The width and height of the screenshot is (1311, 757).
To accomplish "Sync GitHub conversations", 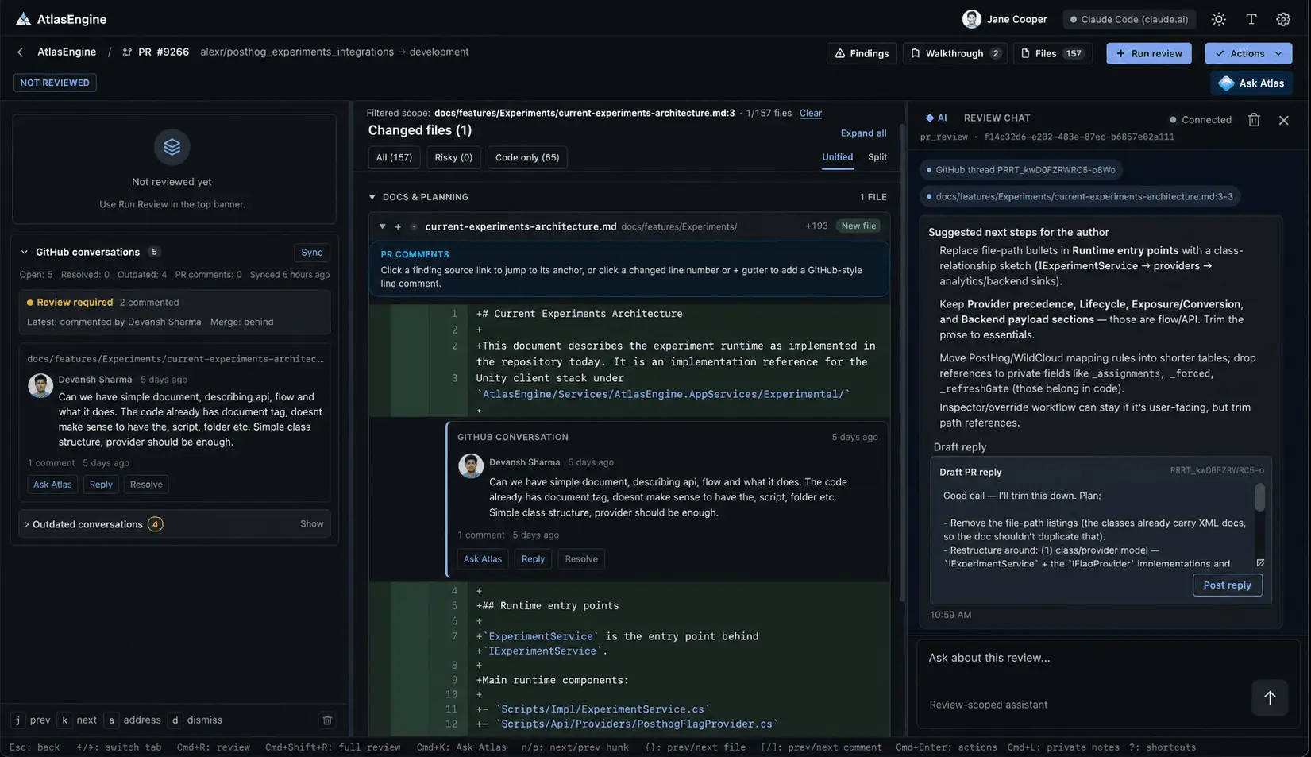I will point(312,253).
